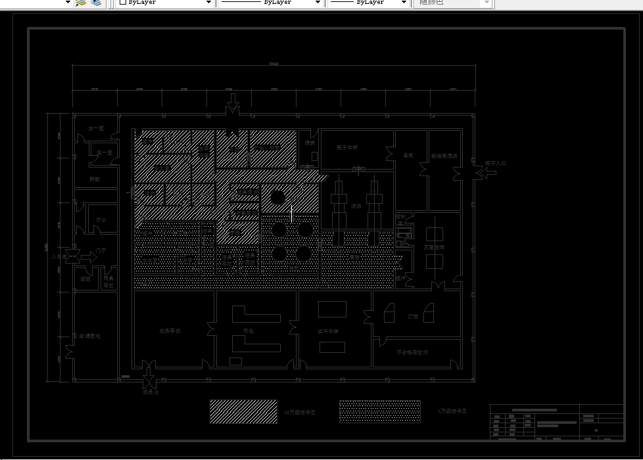This screenshot has height=460, width=643.
Task: Open the ByLayer color control dropdown
Action: click(x=164, y=3)
